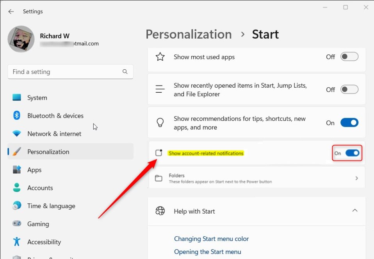Open the Opening the Start menu link

pos(207,252)
